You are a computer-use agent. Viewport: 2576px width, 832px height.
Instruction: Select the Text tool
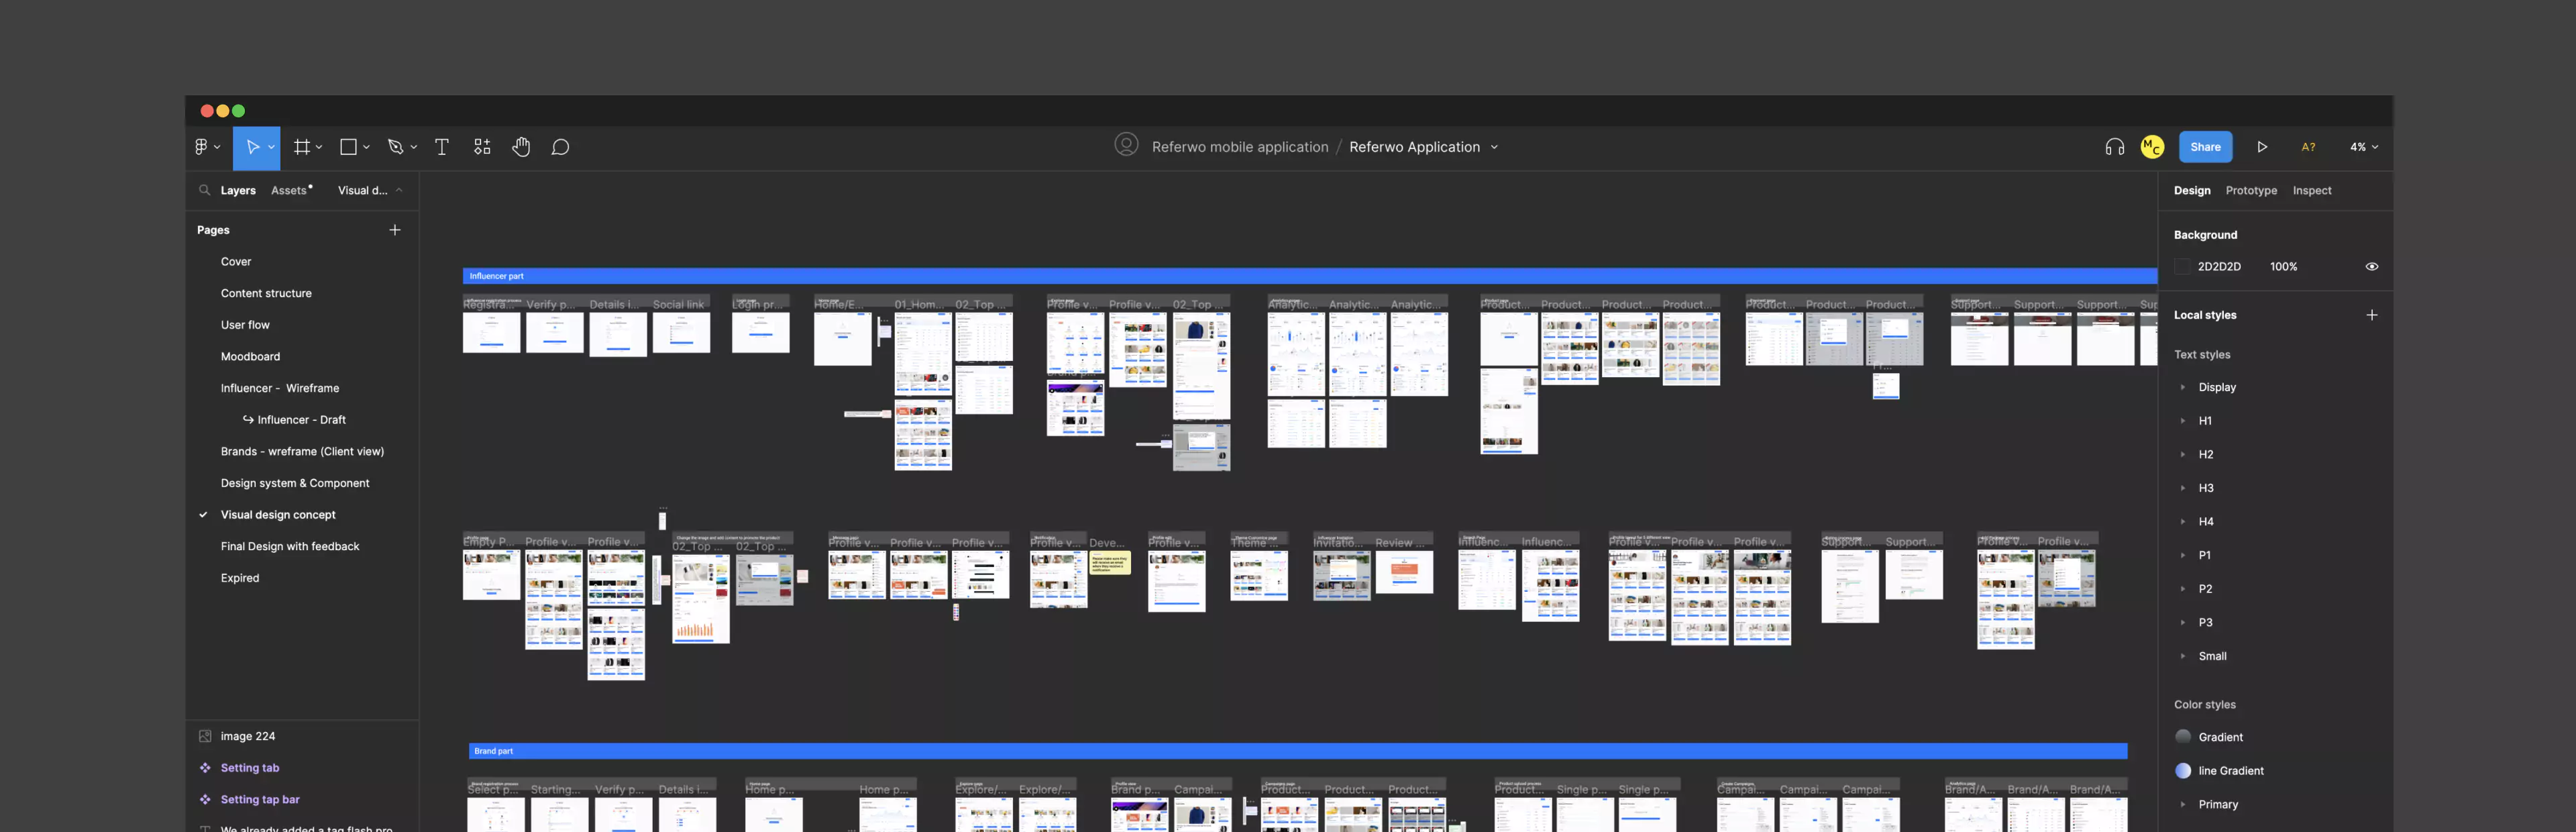[x=442, y=147]
